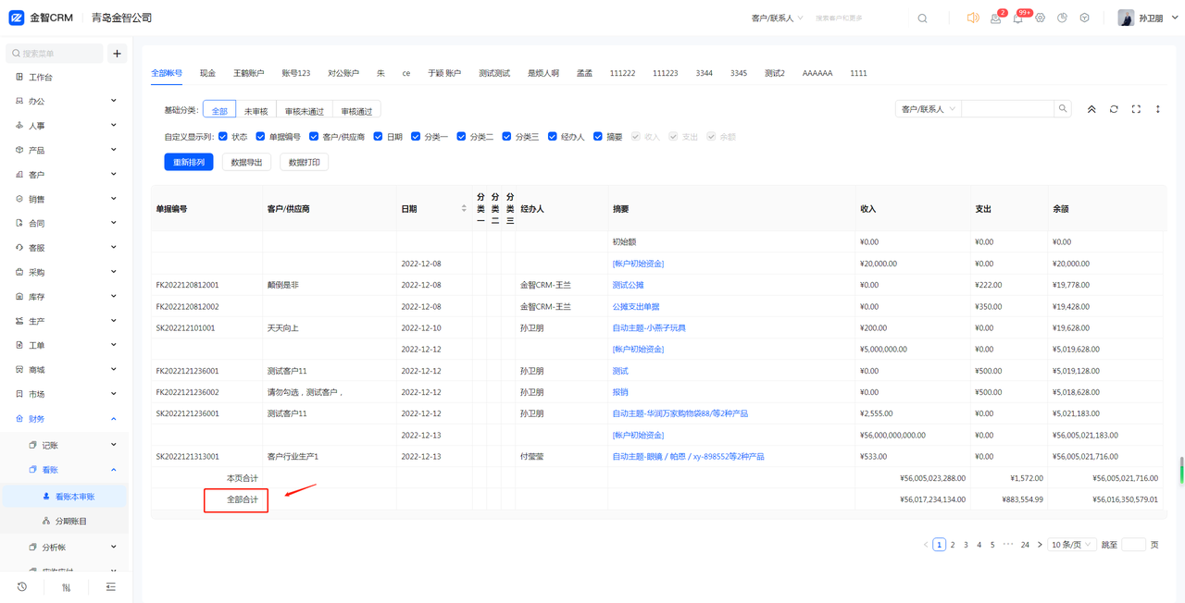Open the user menu arrow beside 孙卫朋
Image resolution: width=1185 pixels, height=603 pixels.
click(1176, 18)
